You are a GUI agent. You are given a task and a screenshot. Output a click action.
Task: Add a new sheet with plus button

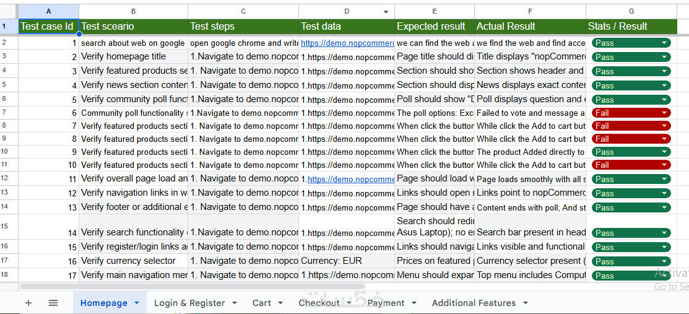click(x=28, y=303)
